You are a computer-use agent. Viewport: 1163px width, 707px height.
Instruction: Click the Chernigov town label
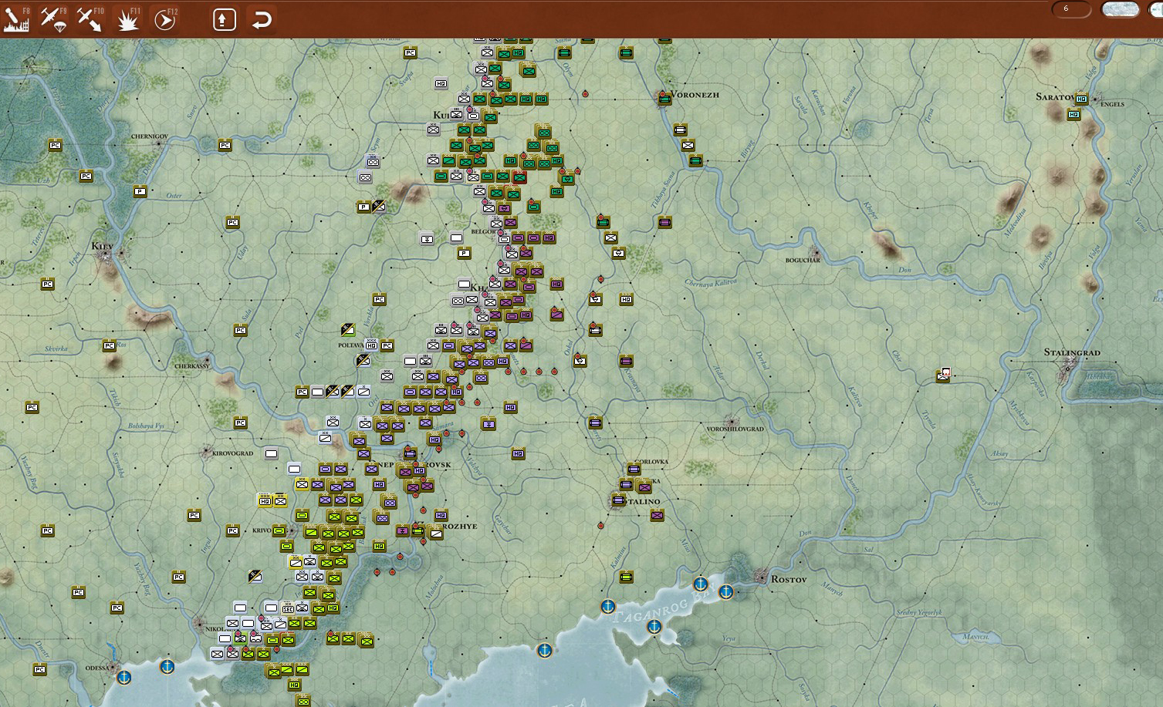[x=150, y=136]
